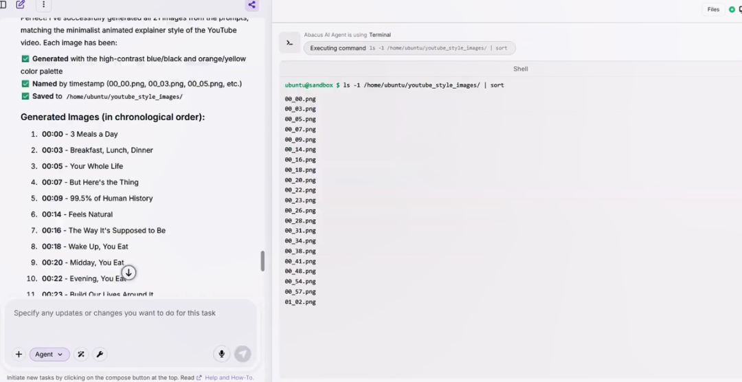
Task: Click the wrench tools icon
Action: click(x=100, y=354)
